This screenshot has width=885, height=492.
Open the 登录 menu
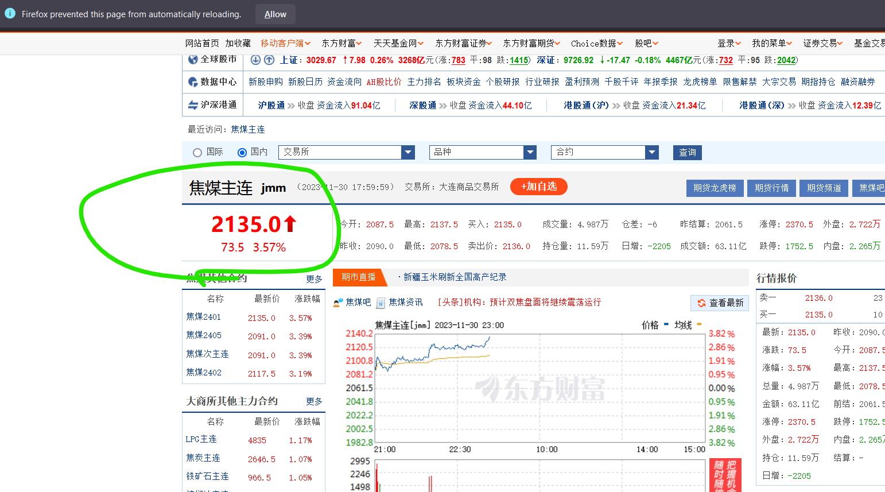point(729,43)
